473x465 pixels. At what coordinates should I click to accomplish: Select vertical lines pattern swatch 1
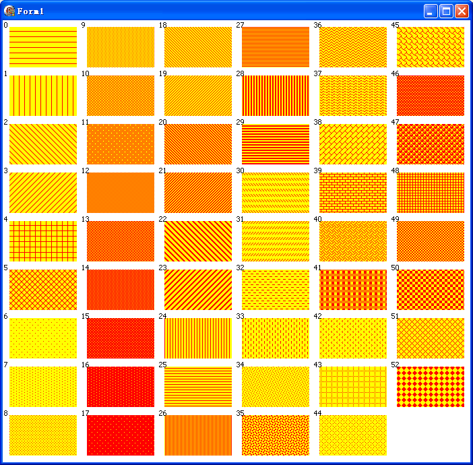(43, 96)
